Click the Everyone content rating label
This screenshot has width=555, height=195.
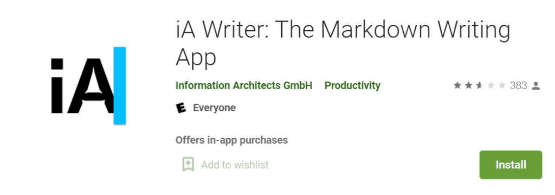[214, 108]
